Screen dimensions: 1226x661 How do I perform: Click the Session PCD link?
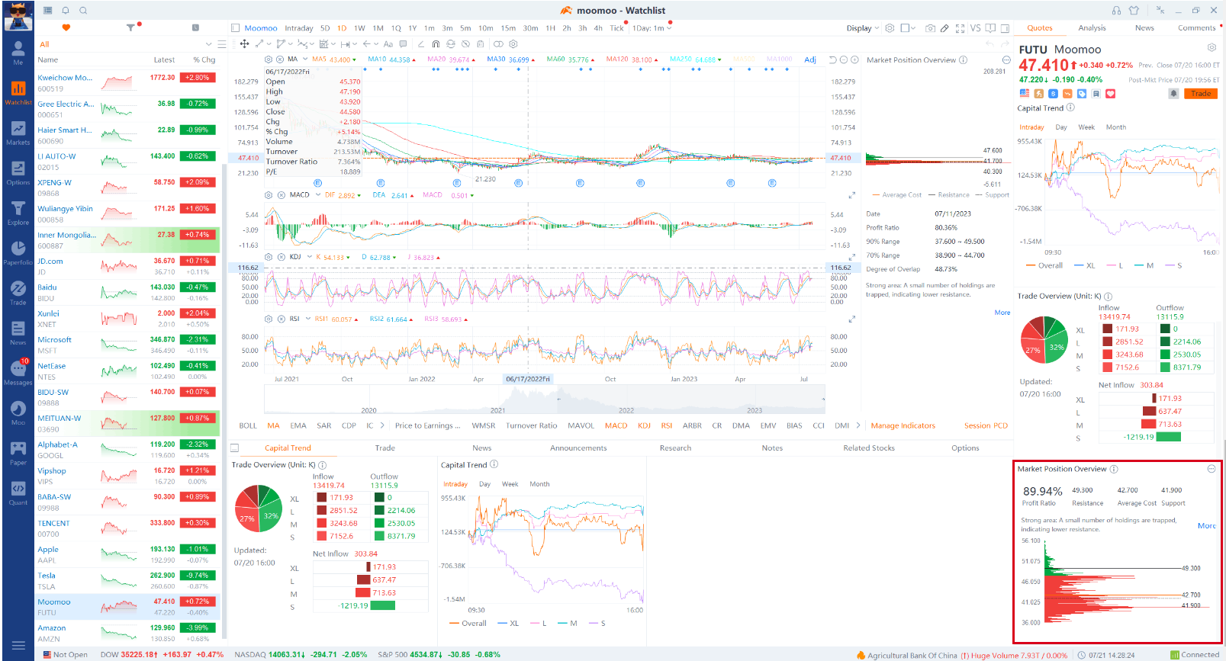click(x=986, y=425)
